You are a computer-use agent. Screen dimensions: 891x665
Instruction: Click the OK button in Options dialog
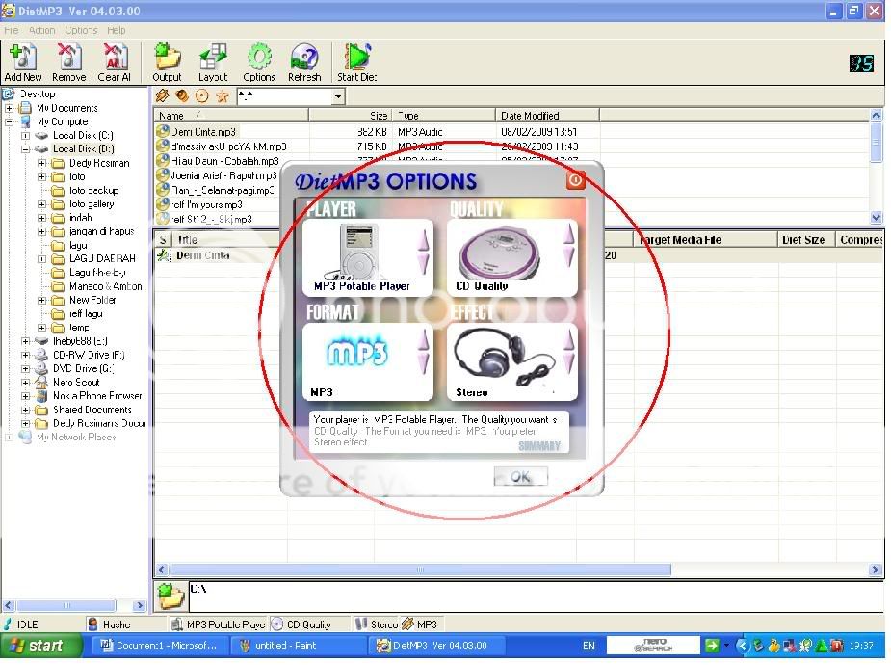point(520,477)
